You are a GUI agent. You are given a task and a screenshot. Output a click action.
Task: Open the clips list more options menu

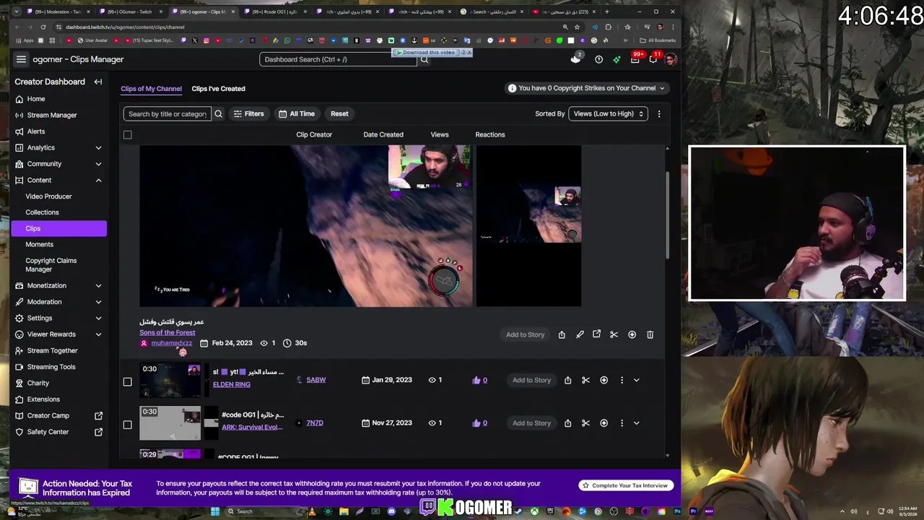click(658, 113)
